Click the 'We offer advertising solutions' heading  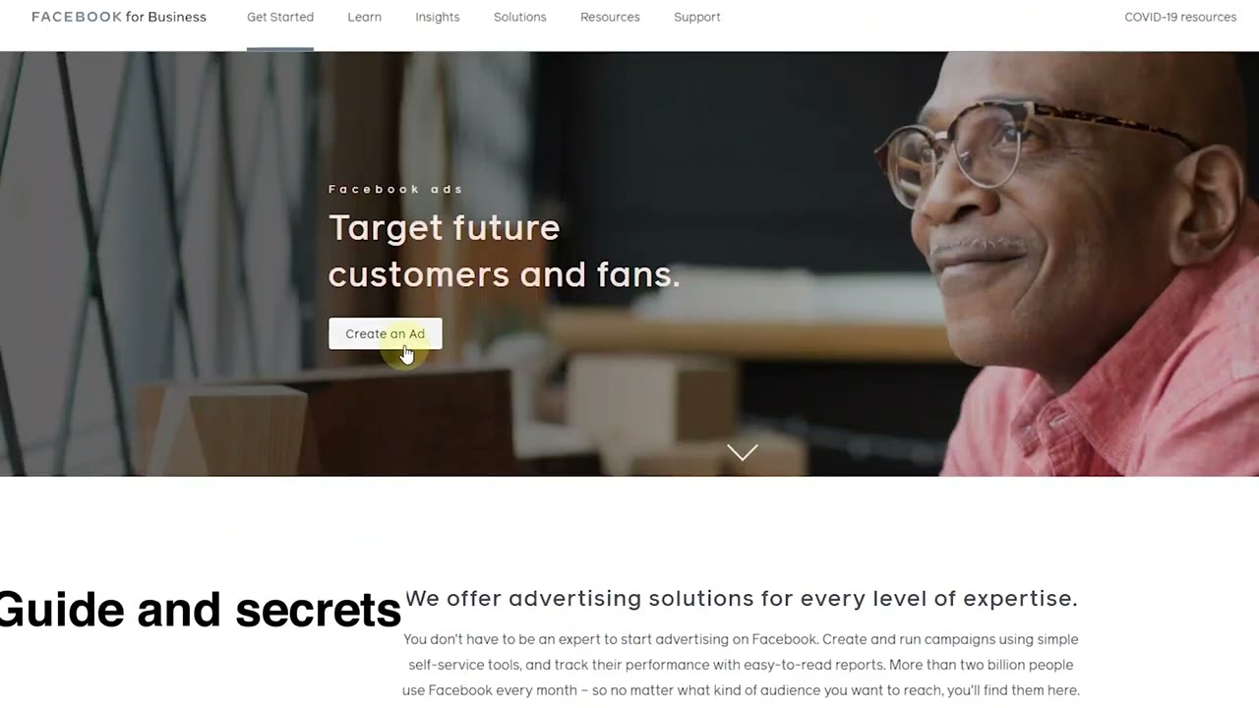742,598
